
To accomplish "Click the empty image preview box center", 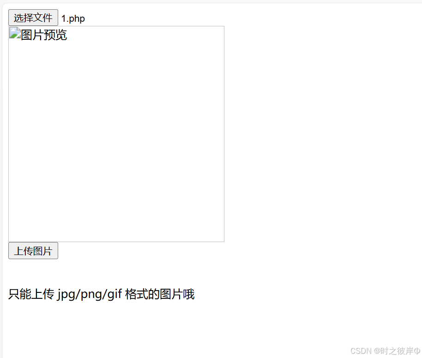I will point(116,134).
